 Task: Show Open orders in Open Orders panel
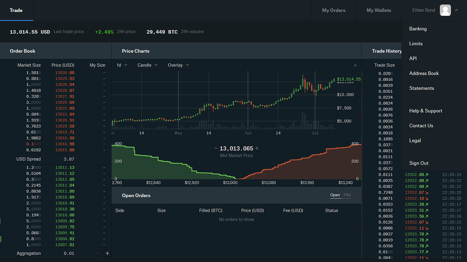click(335, 195)
